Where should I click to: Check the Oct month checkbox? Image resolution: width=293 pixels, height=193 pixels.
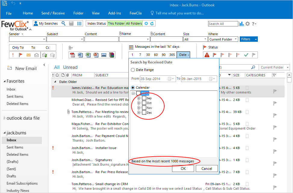[144, 103]
